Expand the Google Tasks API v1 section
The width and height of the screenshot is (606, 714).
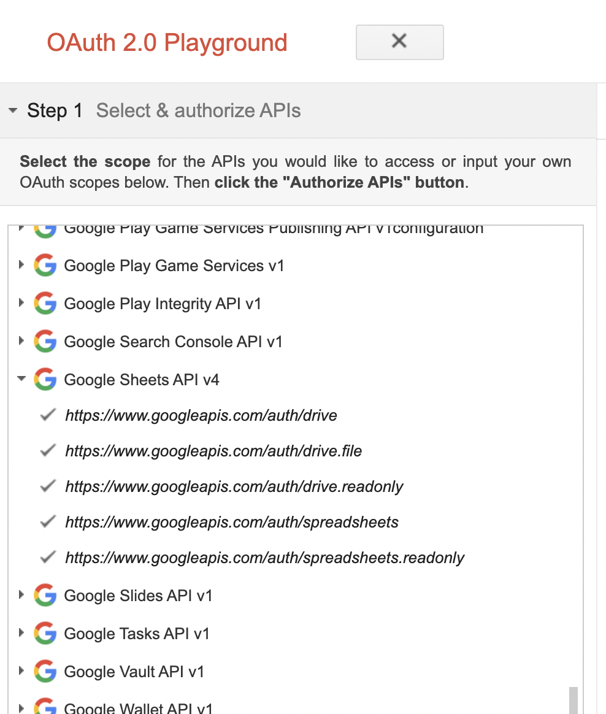(x=21, y=633)
